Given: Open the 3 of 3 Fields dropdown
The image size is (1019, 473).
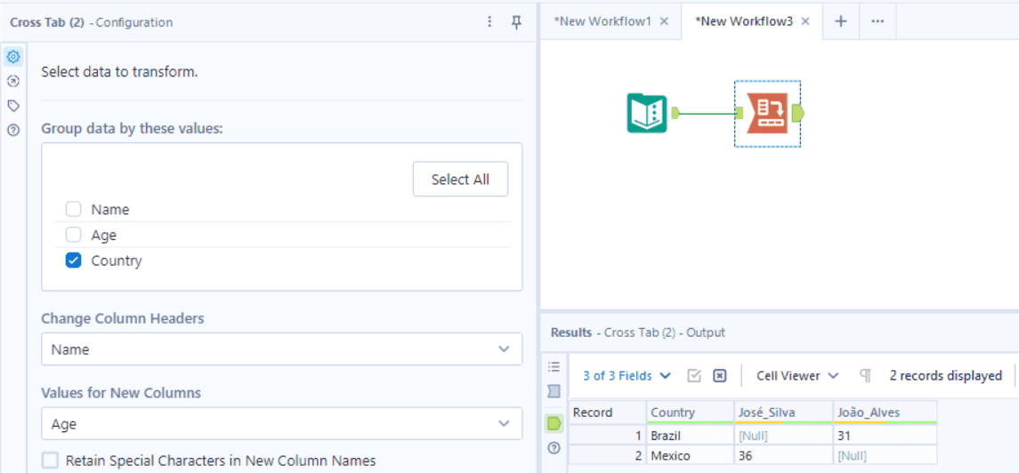Looking at the screenshot, I should [x=627, y=376].
